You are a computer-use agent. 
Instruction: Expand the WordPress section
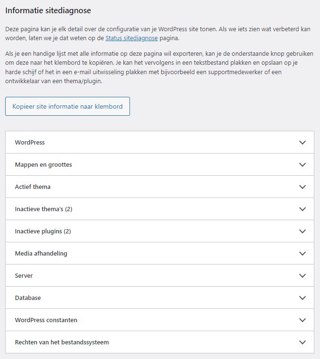pos(30,143)
